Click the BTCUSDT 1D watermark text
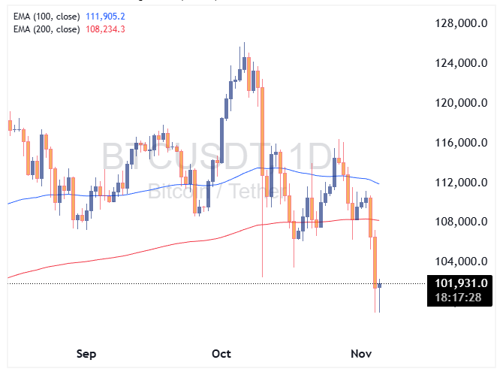503x378 pixels. 218,158
